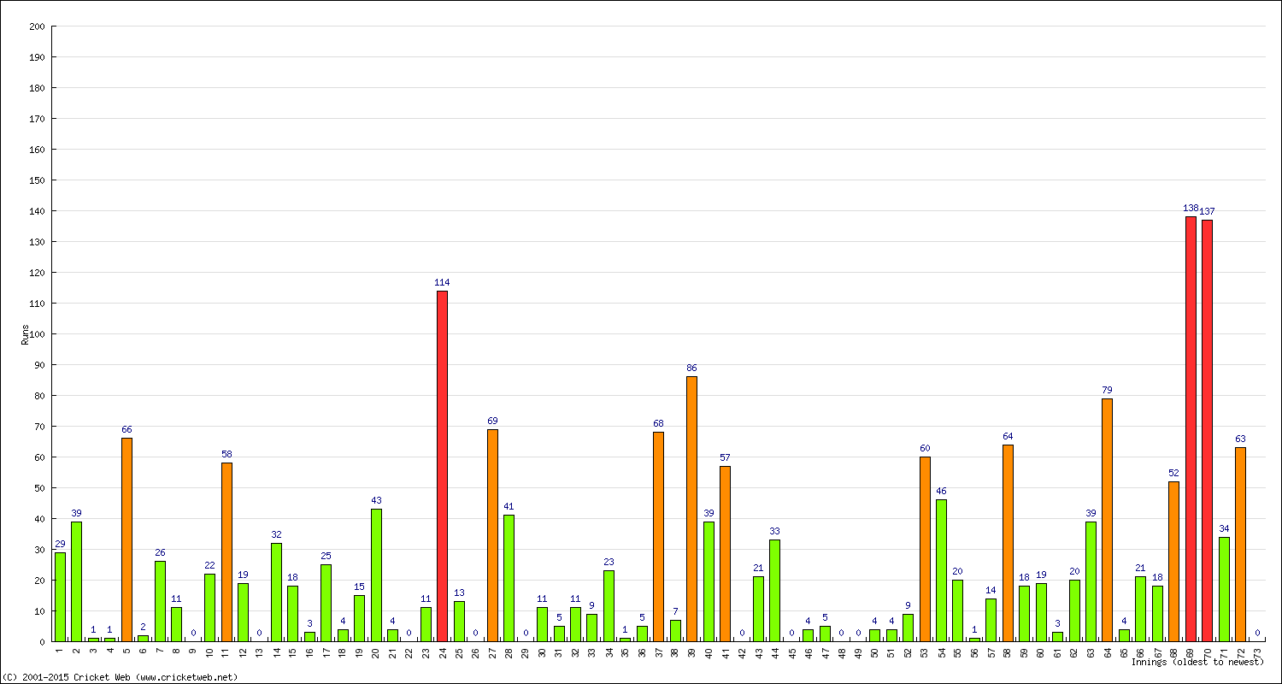This screenshot has height=684, width=1282.
Task: Click the green bar labeled 23
Action: tap(609, 605)
